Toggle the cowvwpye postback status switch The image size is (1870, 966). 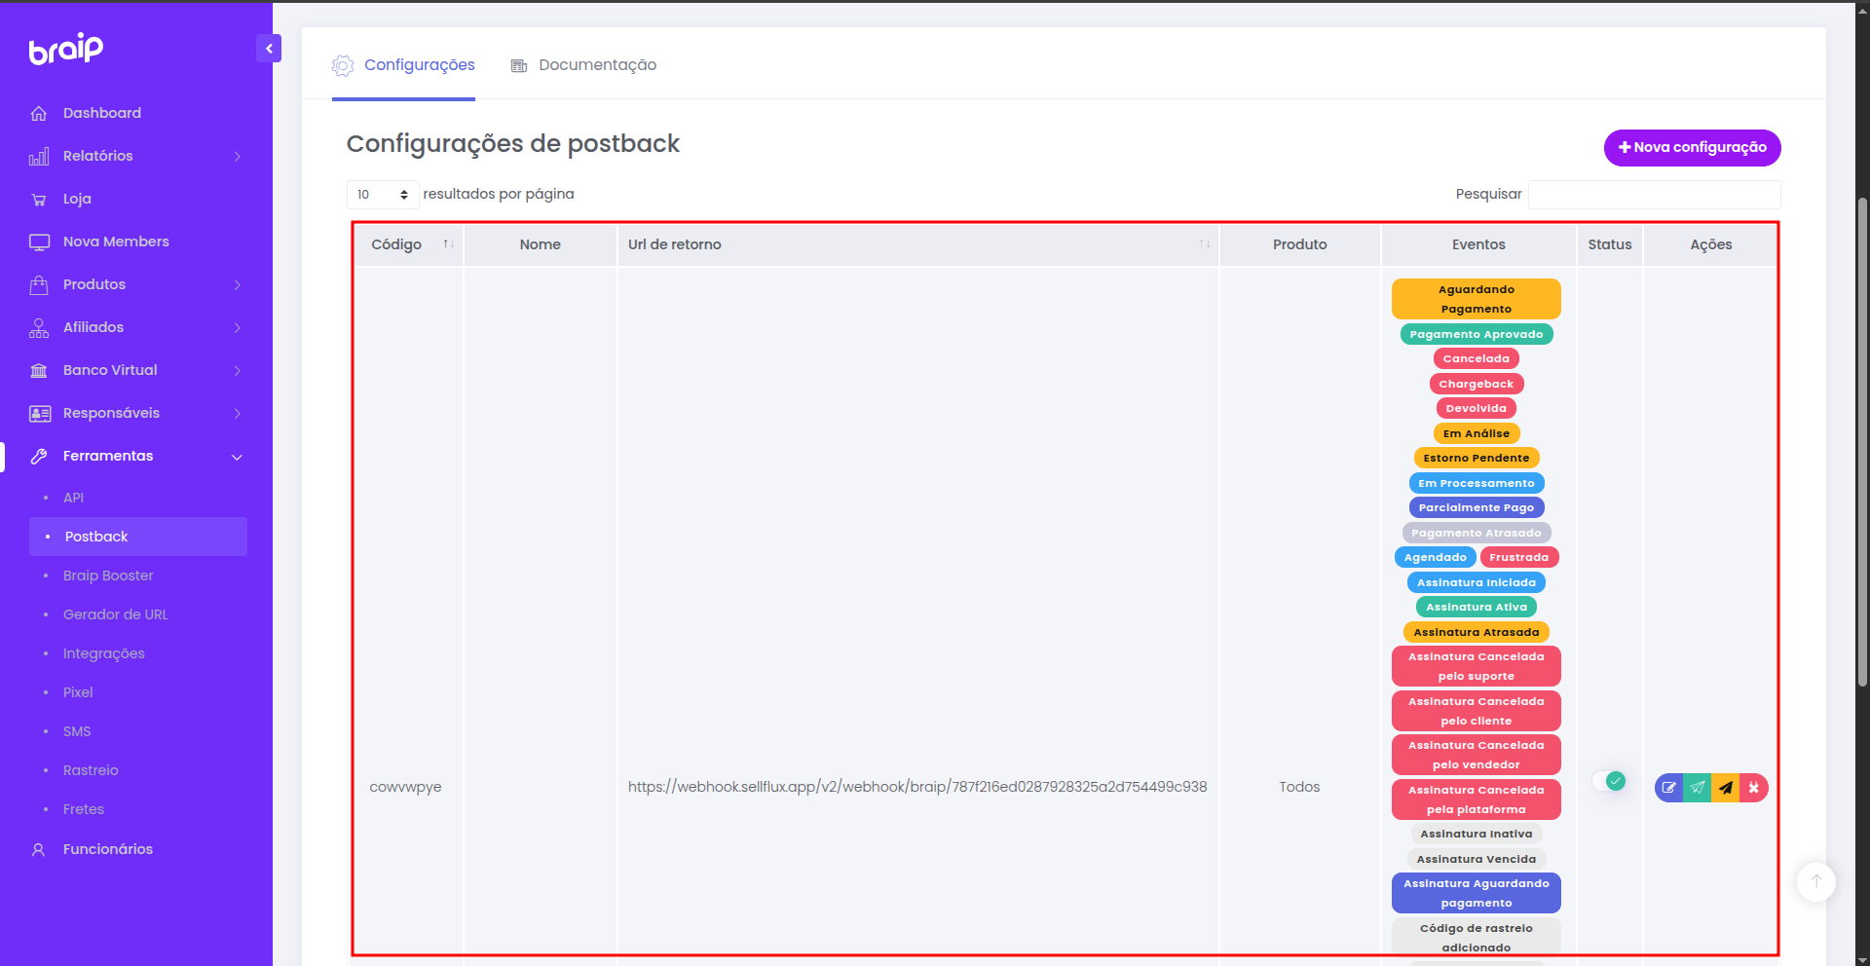(x=1609, y=781)
